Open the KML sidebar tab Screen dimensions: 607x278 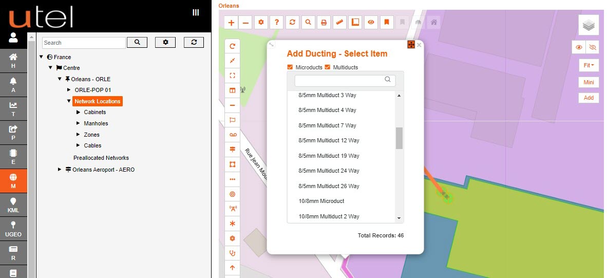pyautogui.click(x=13, y=205)
